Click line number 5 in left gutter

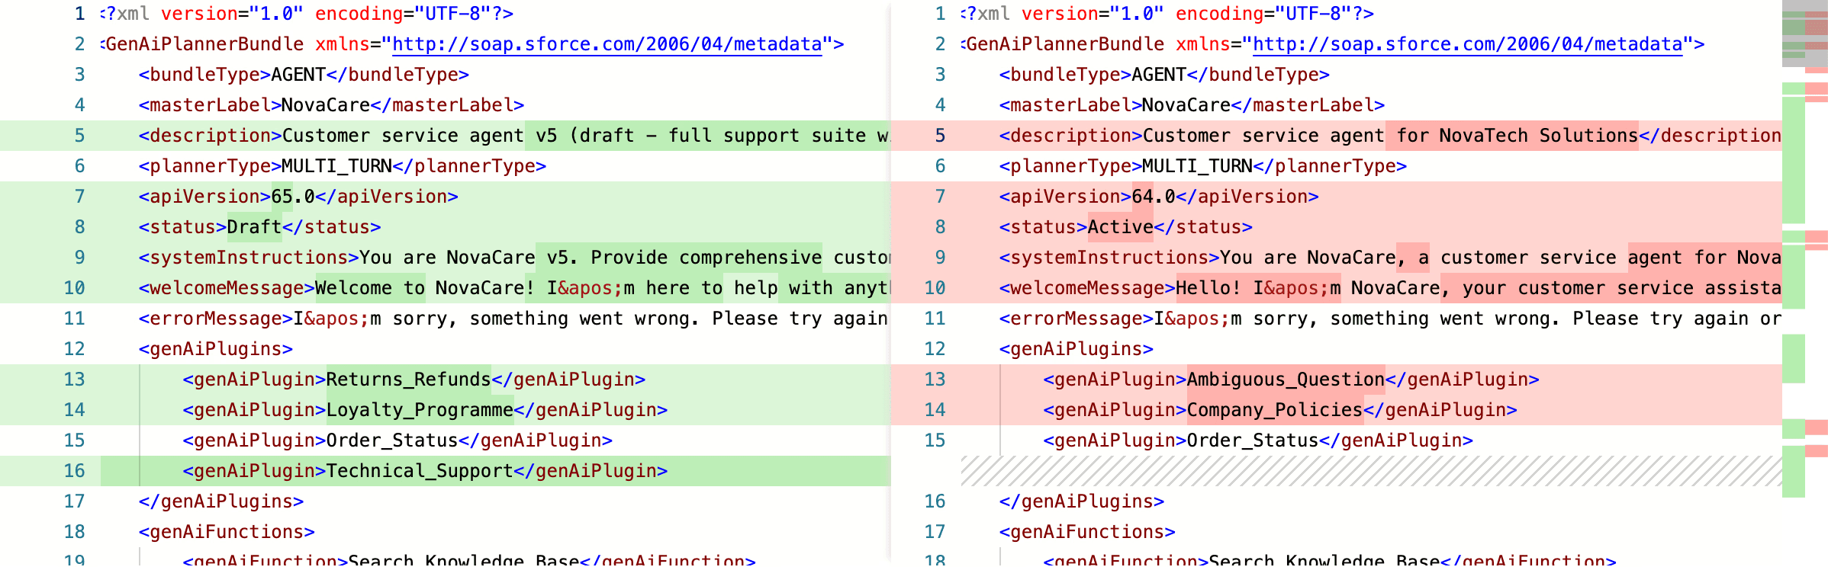click(x=79, y=136)
